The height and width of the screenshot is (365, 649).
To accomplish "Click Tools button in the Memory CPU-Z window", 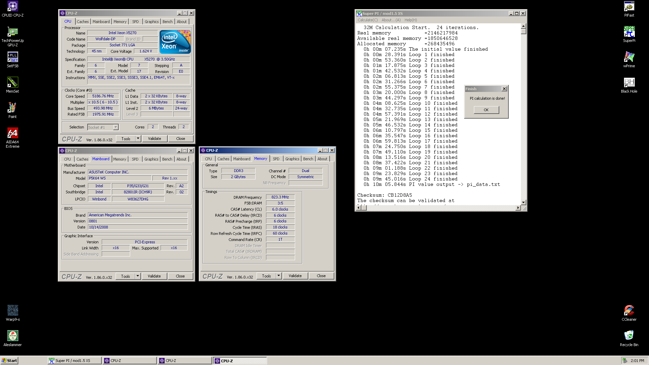I will click(266, 276).
